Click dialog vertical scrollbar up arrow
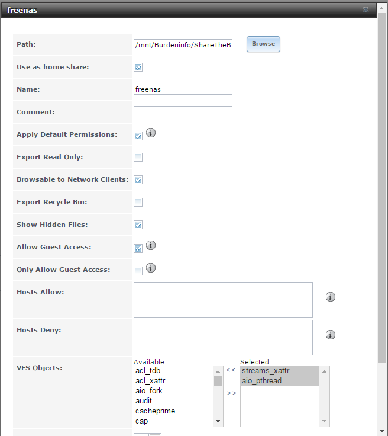Viewport: 388px width, 436px height. tap(382, 8)
